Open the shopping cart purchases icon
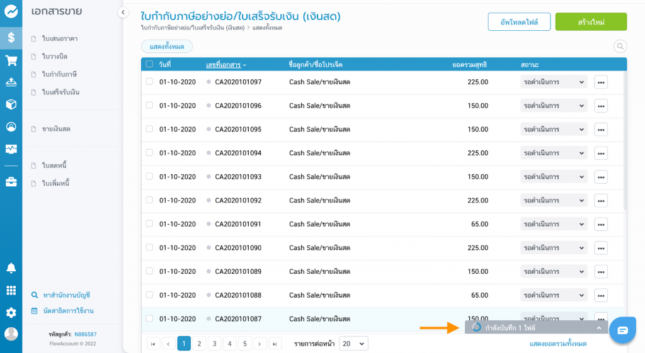Viewport: 645px width, 353px height. [11, 60]
